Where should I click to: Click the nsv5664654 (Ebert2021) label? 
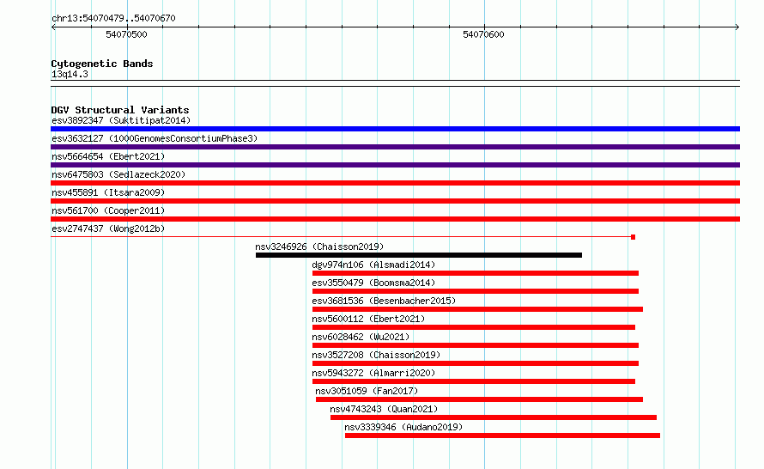(x=108, y=156)
